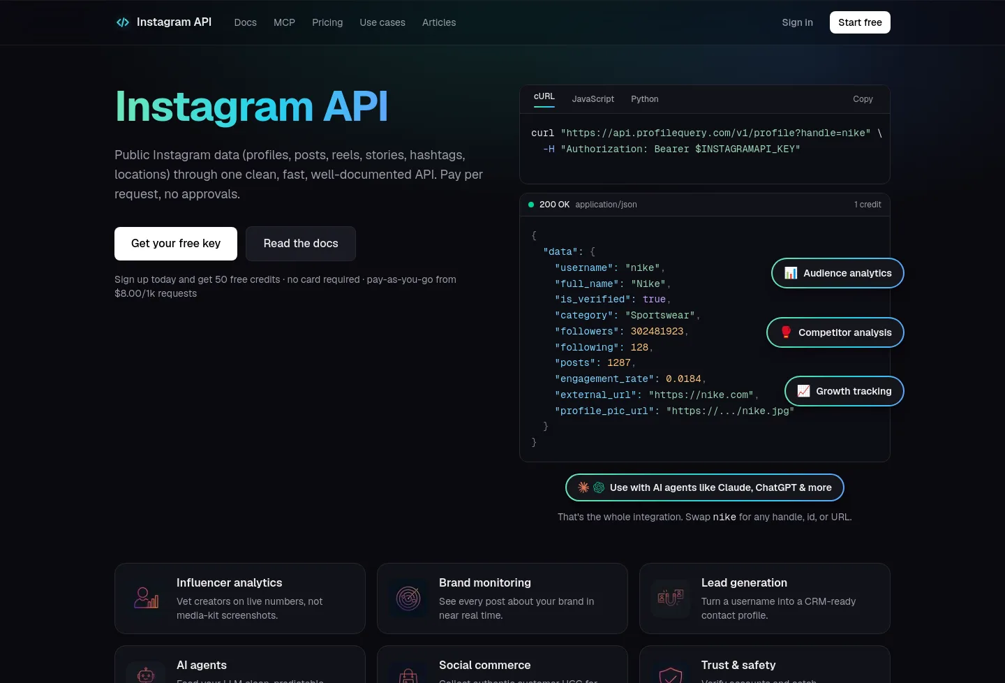Screen dimensions: 1005x683
Task: Click the Trust & safety shield icon
Action: [x=671, y=674]
